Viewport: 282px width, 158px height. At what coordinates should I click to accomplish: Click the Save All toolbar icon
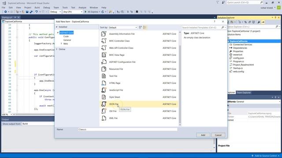(x=31, y=12)
